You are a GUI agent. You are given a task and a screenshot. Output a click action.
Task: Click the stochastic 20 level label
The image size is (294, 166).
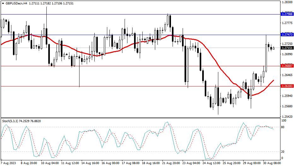pyautogui.click(x=283, y=151)
